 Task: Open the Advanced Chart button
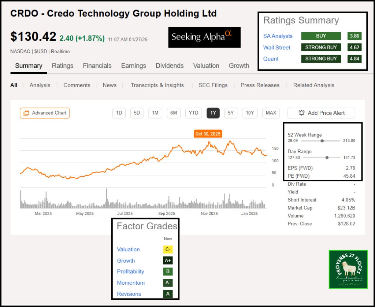coord(45,113)
